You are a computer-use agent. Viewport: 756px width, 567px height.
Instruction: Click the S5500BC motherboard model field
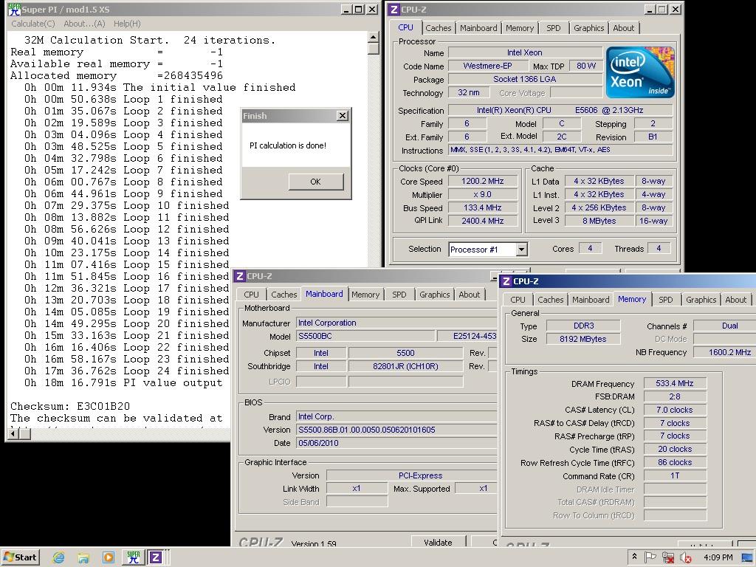click(x=365, y=336)
